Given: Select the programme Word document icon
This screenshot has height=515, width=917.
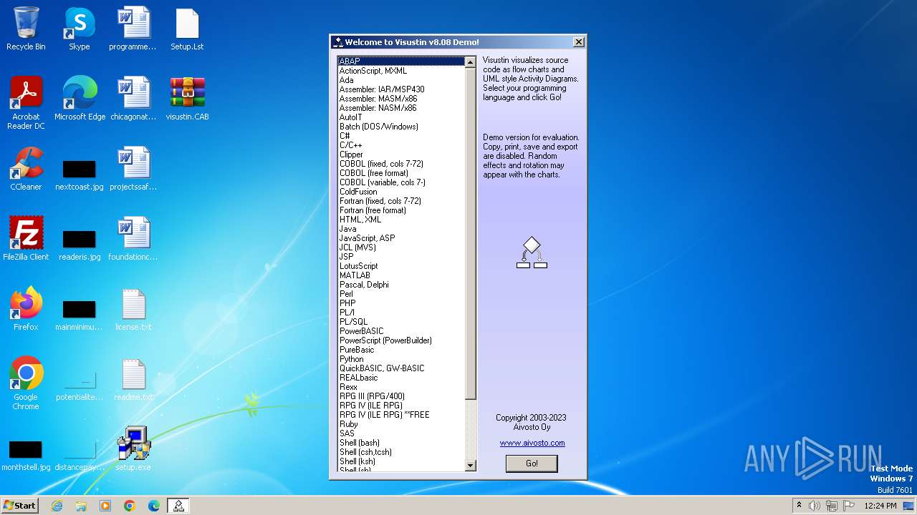Looking at the screenshot, I should point(133,29).
